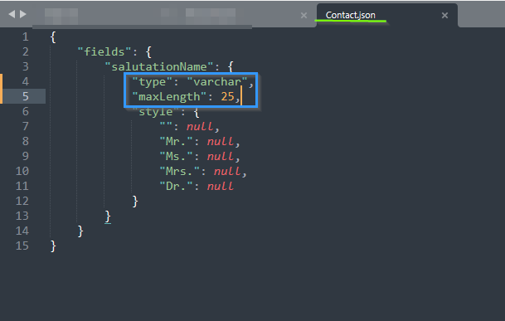Place cursor in "salutationName" key
The image size is (505, 321).
tap(159, 66)
